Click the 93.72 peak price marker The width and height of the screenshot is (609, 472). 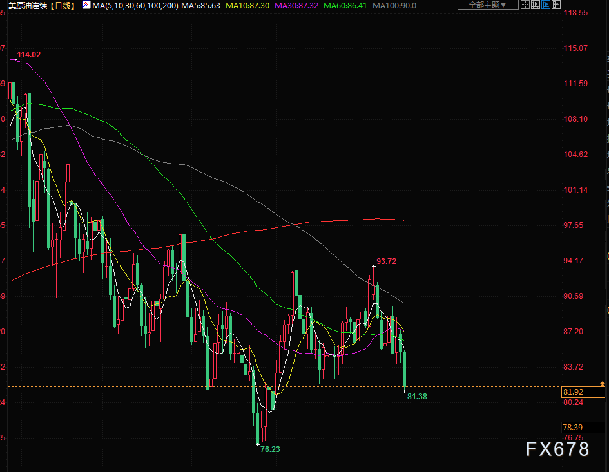tap(387, 261)
